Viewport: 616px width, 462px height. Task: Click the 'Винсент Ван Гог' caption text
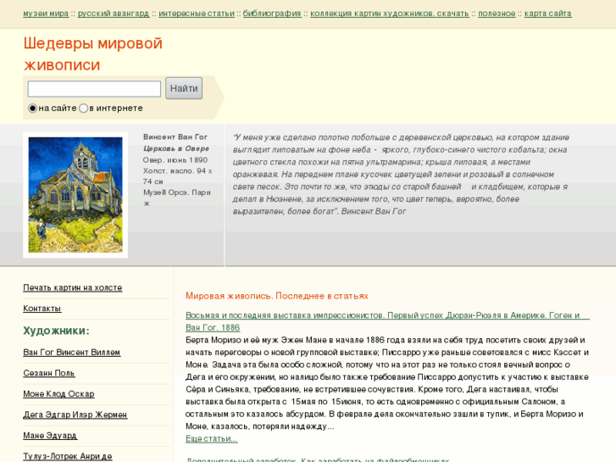tap(175, 136)
